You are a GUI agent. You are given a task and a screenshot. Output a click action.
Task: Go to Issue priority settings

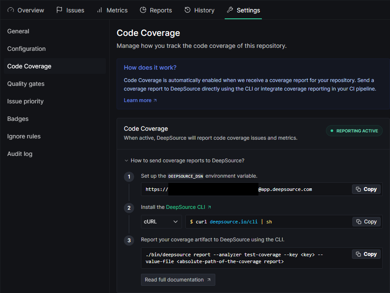25,101
